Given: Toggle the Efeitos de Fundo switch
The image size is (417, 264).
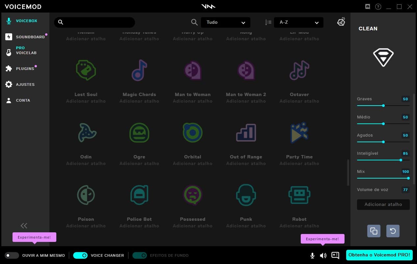Looking at the screenshot, I should point(140,255).
